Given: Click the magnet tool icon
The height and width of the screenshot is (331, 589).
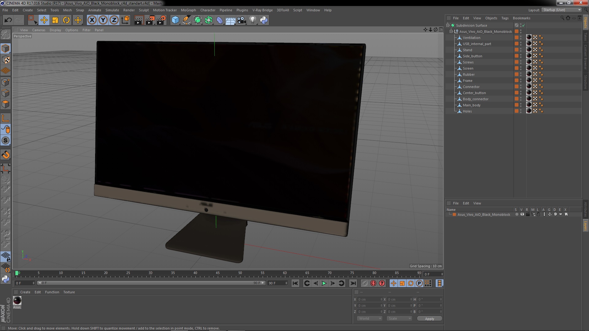Looking at the screenshot, I should tap(6, 155).
